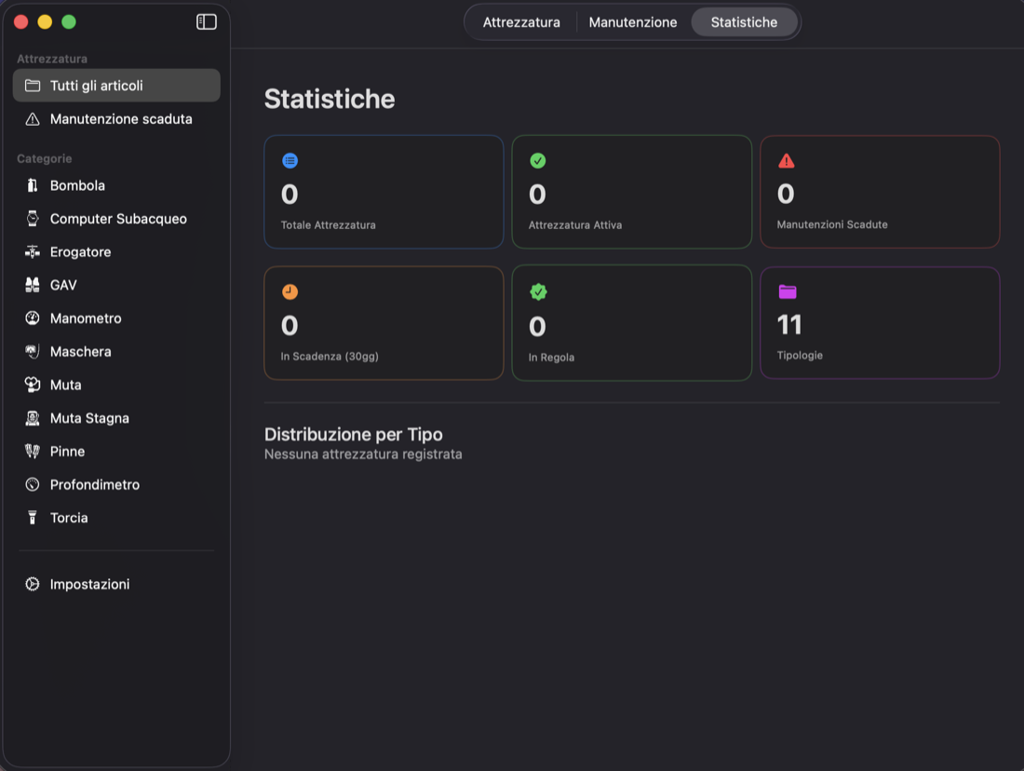Click the GAV vest icon
The width and height of the screenshot is (1024, 771).
tap(32, 285)
